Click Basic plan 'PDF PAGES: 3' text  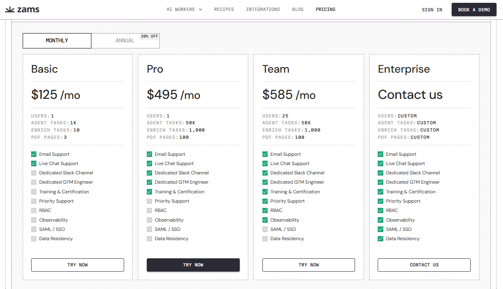pyautogui.click(x=49, y=137)
